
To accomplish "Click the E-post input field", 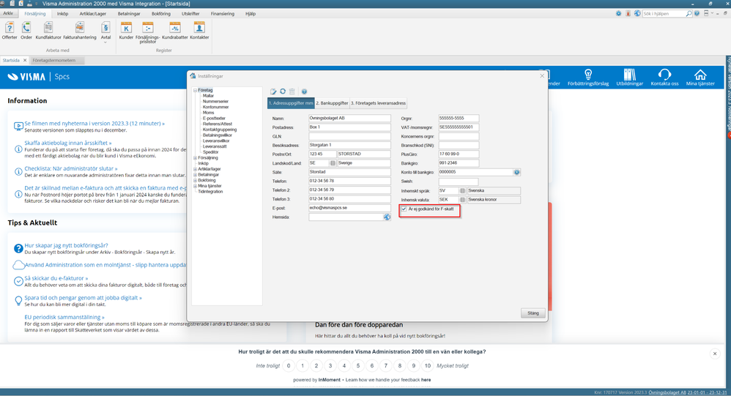I will (349, 209).
